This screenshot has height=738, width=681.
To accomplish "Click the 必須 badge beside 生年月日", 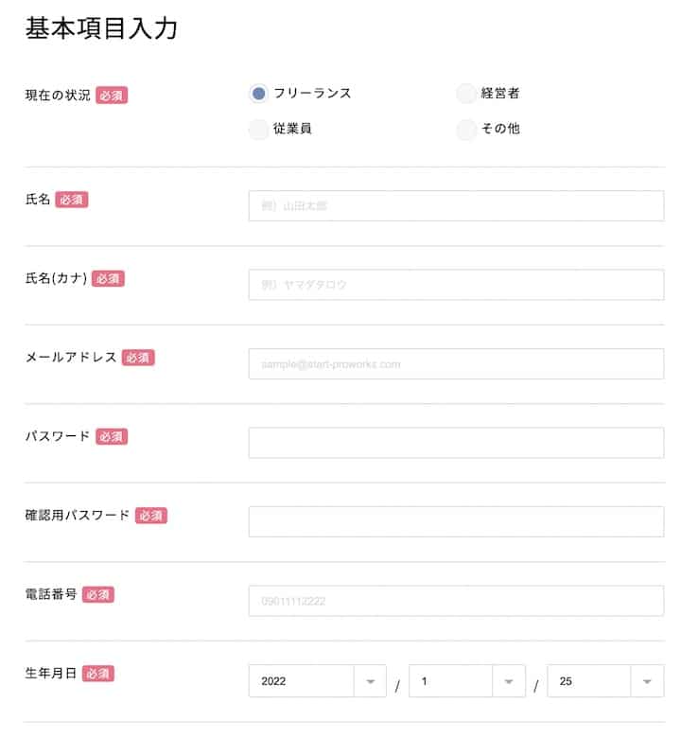I will point(97,674).
